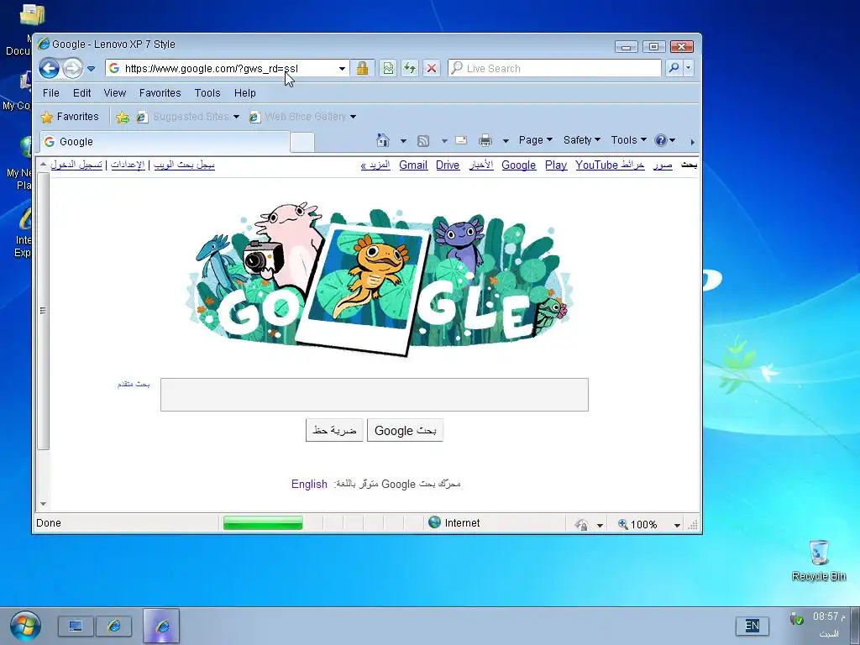Go back with the blue Back arrow
Screen dimensions: 860x645
[49, 69]
